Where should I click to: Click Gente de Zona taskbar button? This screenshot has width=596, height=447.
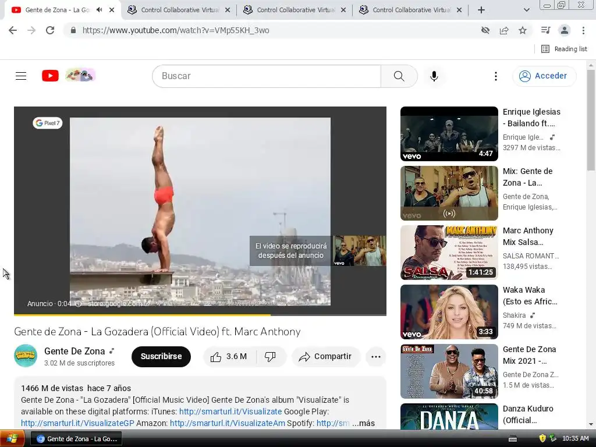[x=76, y=439]
